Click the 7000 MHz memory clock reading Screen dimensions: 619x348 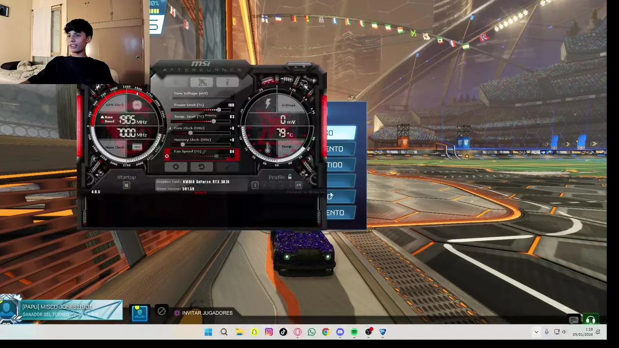132,133
